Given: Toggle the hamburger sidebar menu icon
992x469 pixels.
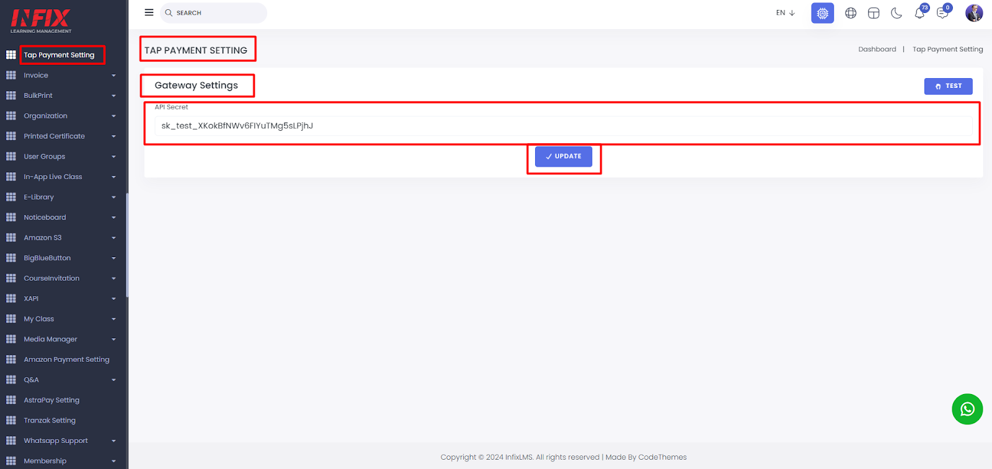Looking at the screenshot, I should click(149, 12).
